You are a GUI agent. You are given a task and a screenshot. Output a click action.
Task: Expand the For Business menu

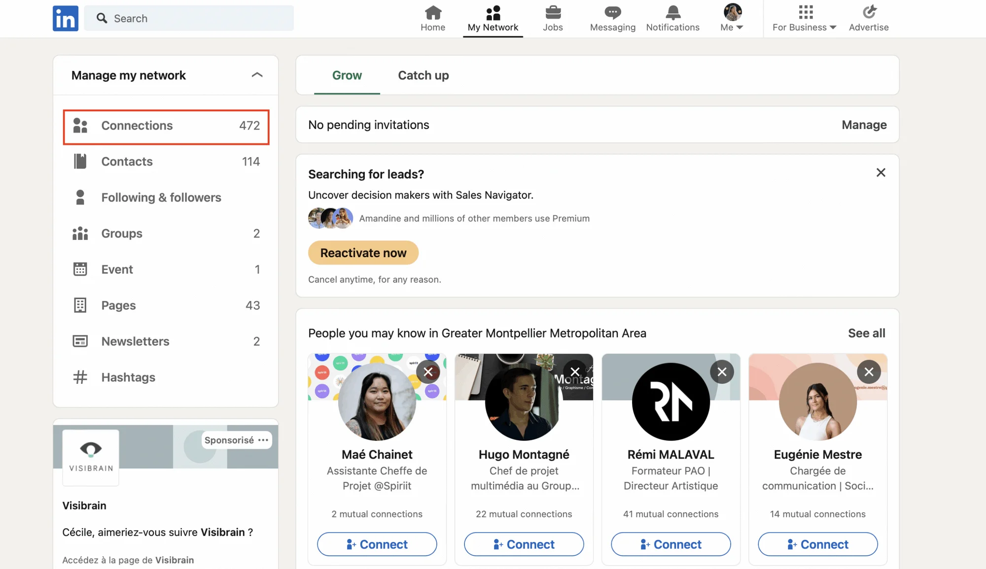[x=805, y=18]
